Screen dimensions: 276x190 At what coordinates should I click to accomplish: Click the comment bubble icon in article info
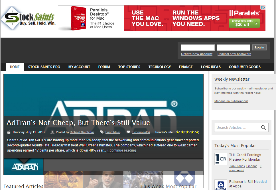pos(128,132)
